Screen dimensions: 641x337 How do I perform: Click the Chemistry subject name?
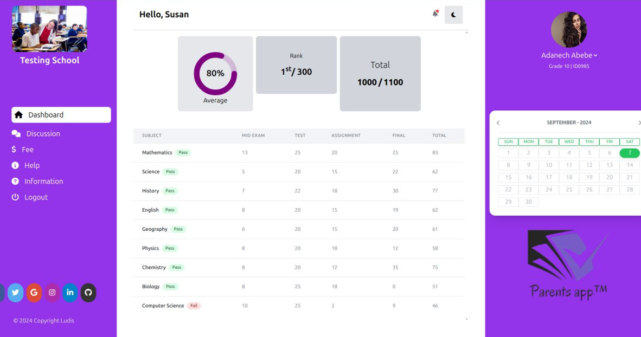(x=153, y=268)
